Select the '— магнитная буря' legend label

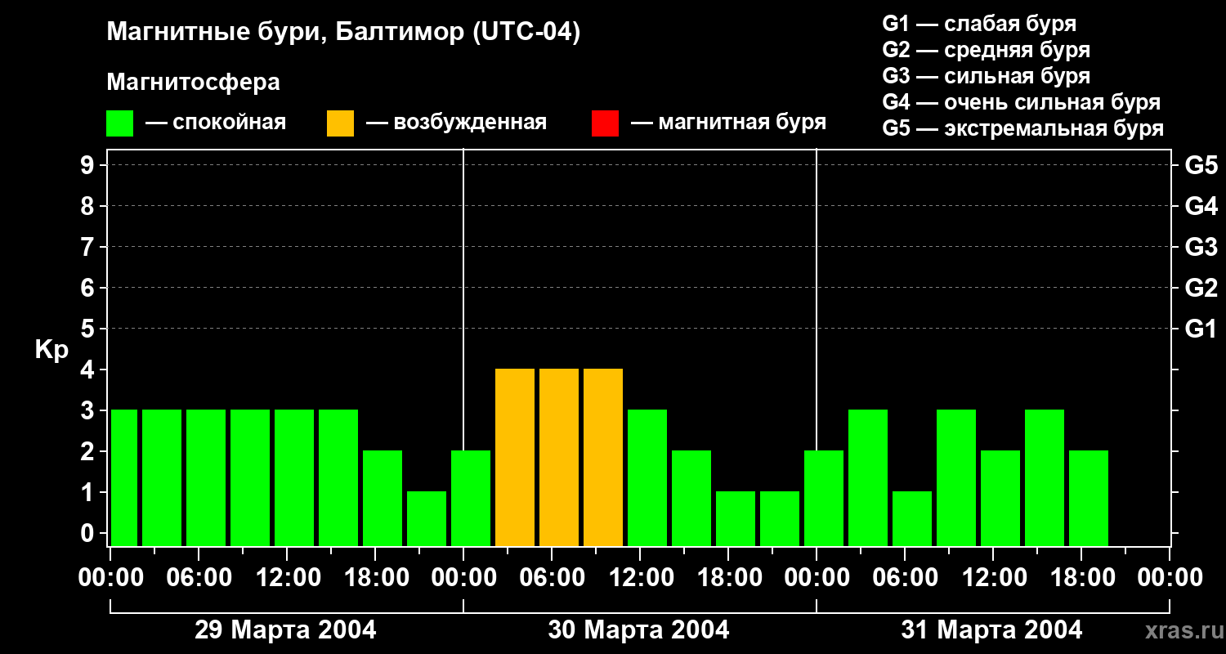[729, 123]
